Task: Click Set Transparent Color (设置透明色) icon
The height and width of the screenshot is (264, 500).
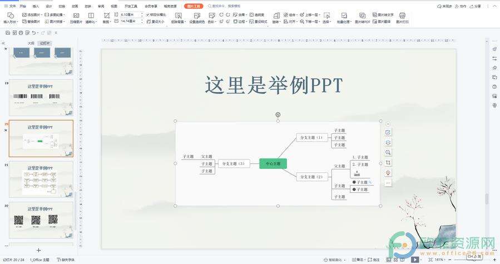Action: click(x=197, y=16)
